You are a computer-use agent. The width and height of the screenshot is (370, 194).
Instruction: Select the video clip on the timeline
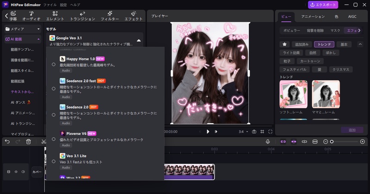click(189, 172)
